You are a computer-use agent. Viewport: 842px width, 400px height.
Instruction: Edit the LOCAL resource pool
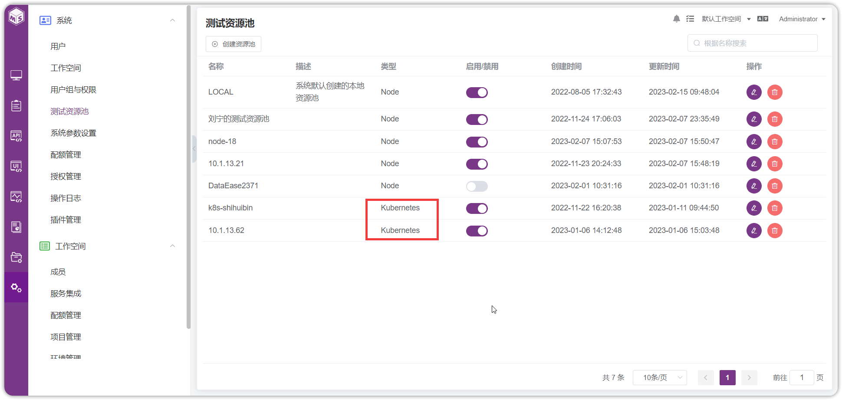(754, 92)
